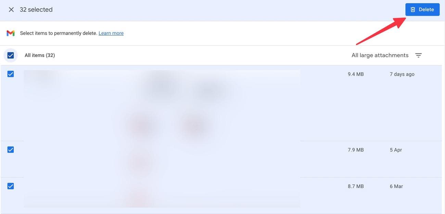Click the 7.9 MB size value
Viewport: 445px width, 214px height.
pyautogui.click(x=356, y=150)
